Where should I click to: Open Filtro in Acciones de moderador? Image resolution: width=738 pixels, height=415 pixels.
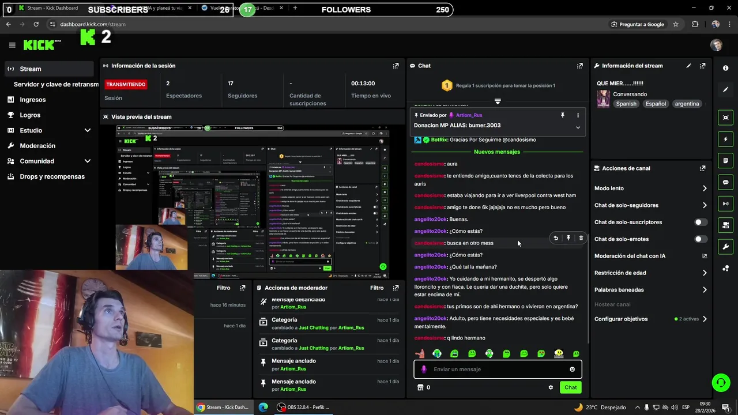coord(376,288)
